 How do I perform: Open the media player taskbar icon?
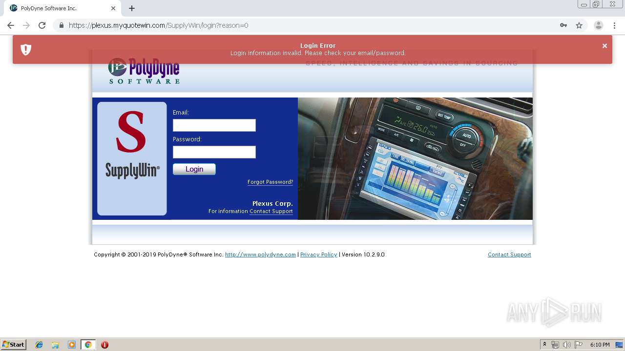(x=72, y=345)
